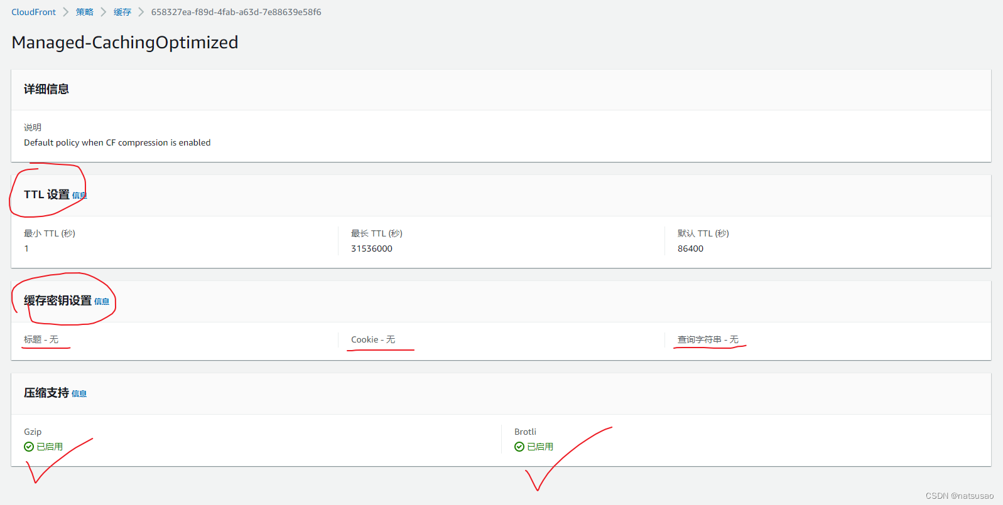The width and height of the screenshot is (1003, 505).
Task: Select the policy description text
Action: tap(117, 142)
